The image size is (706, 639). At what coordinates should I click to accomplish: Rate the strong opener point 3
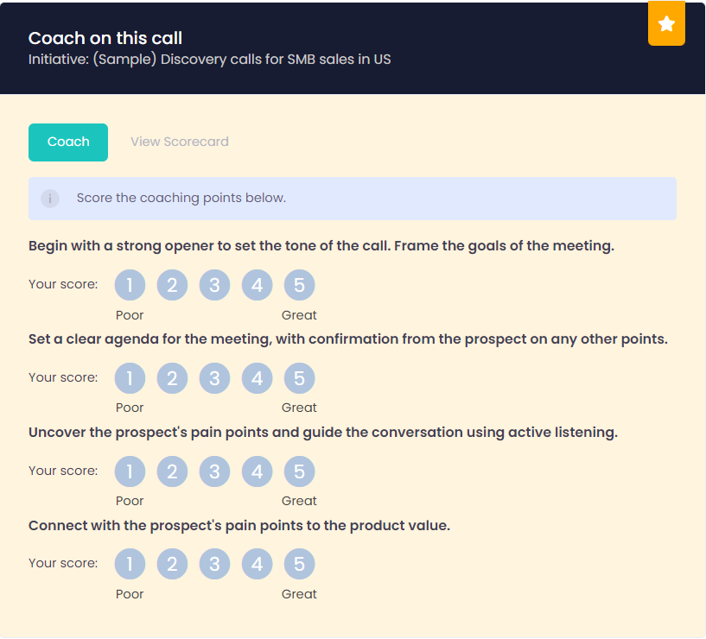(x=214, y=285)
